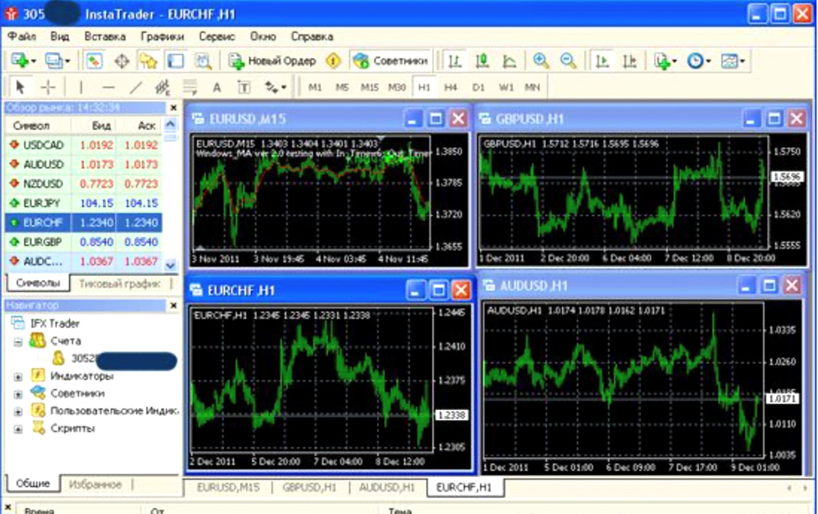This screenshot has width=818, height=514.
Task: Toggle Советники expert advisors button
Action: point(391,60)
